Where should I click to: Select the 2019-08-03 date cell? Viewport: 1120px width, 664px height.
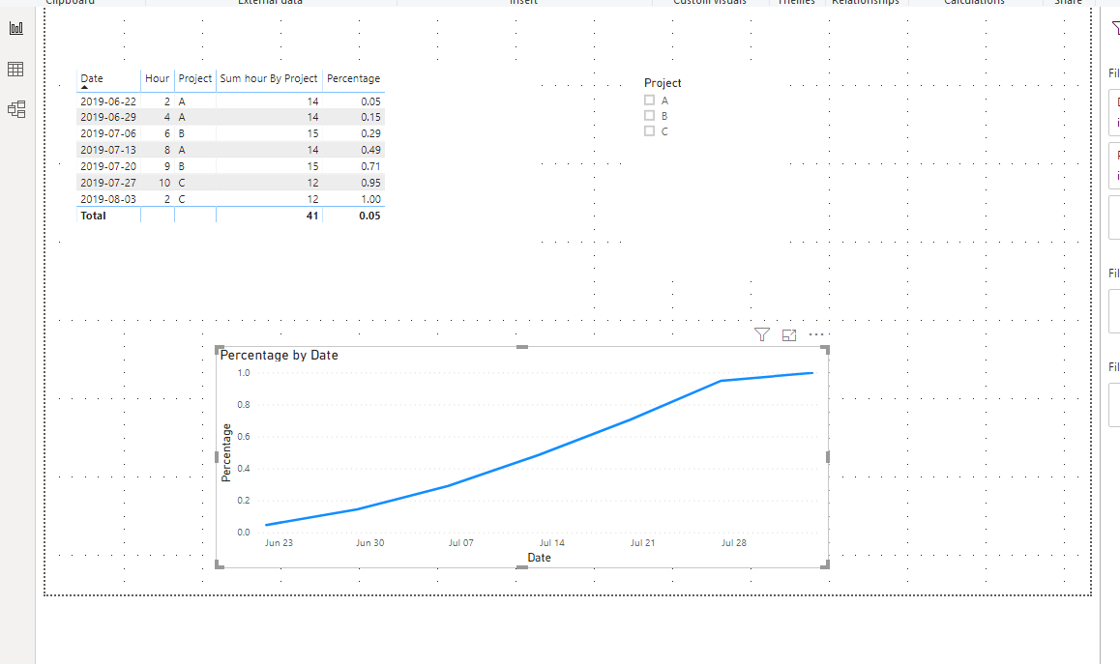[108, 199]
